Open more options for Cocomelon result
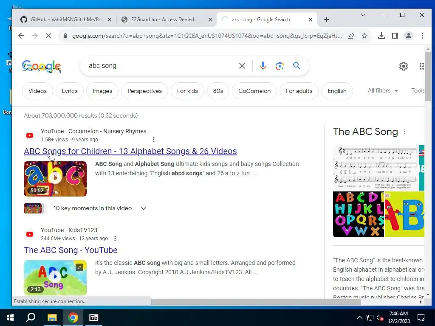Screen dimensions: 435x326 click(154, 139)
